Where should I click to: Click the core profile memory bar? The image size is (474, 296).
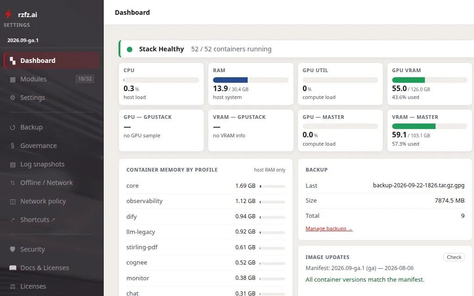(x=272, y=186)
